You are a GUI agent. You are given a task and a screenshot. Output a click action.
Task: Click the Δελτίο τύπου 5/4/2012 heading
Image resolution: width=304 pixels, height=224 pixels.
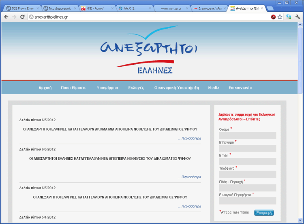37,217
